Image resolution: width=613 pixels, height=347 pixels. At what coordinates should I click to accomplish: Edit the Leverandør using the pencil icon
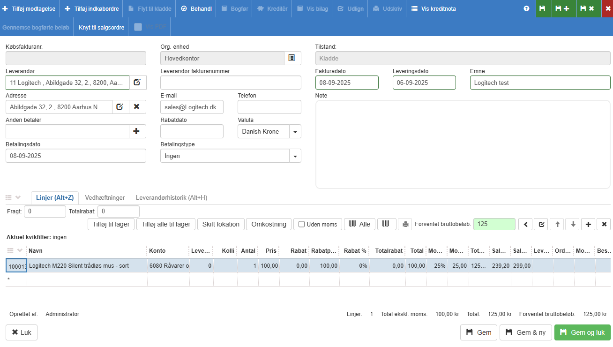[138, 83]
